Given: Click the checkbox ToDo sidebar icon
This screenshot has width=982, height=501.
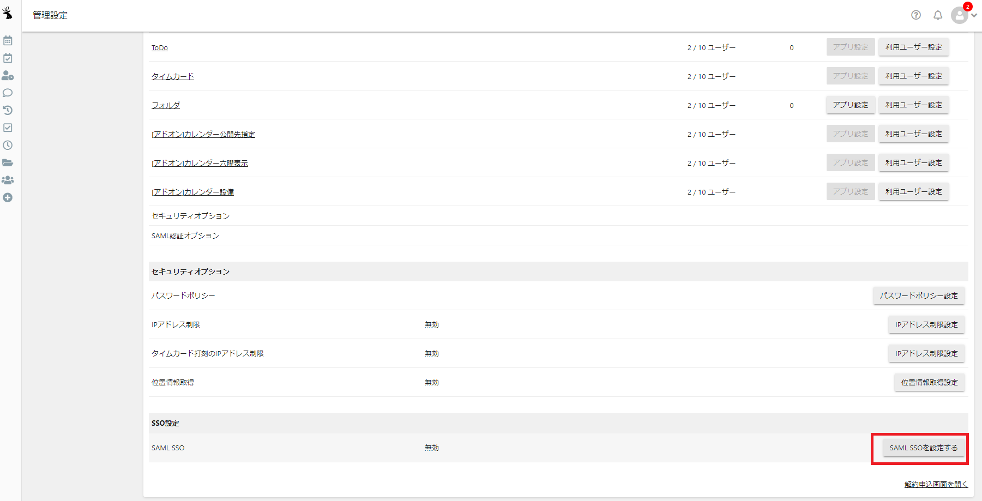Looking at the screenshot, I should (x=8, y=128).
